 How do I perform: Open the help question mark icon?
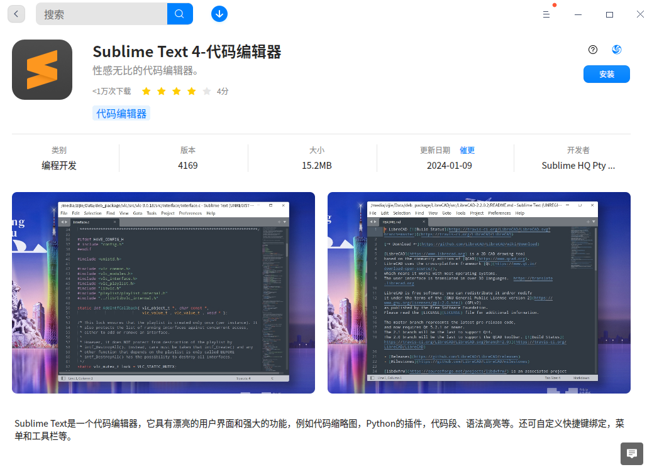(x=592, y=50)
